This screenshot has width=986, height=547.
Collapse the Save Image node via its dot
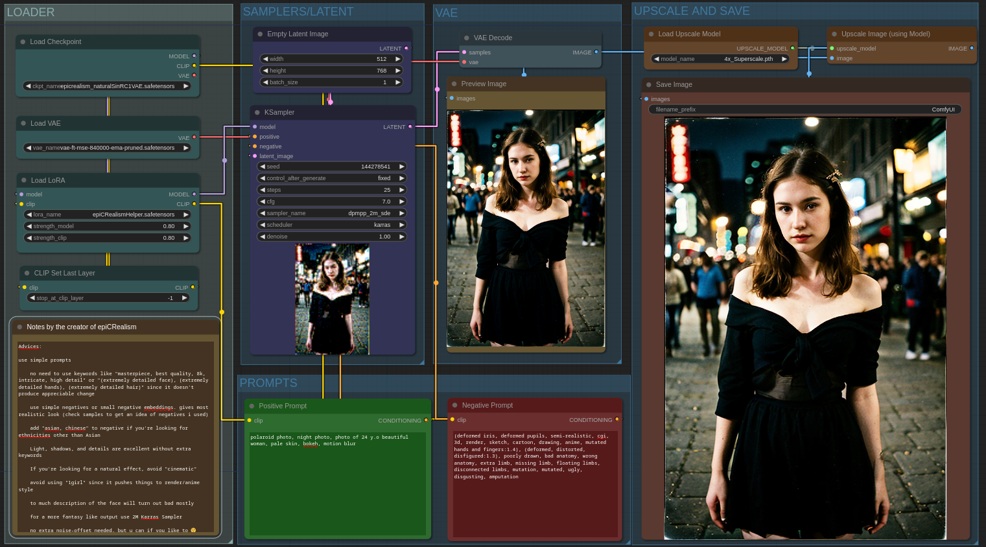coord(649,84)
